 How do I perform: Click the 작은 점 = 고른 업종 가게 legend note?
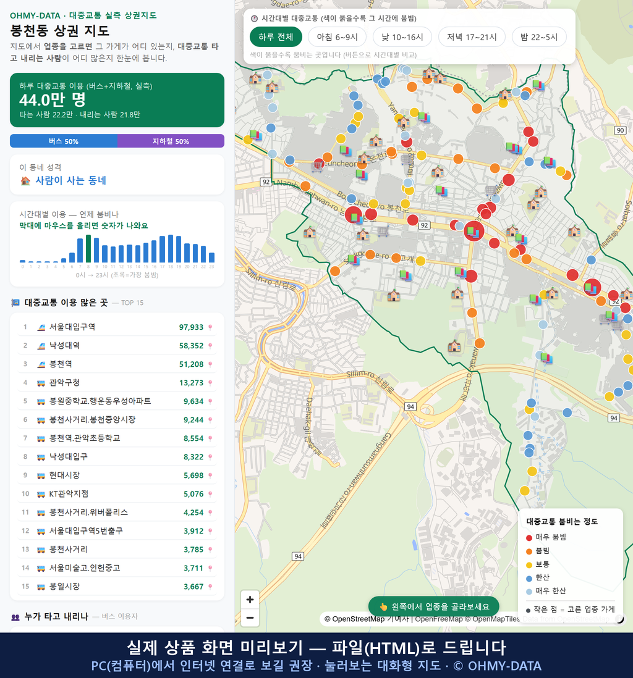(570, 609)
